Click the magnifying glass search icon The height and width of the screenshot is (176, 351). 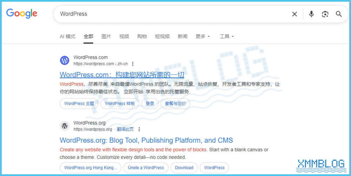(x=339, y=14)
